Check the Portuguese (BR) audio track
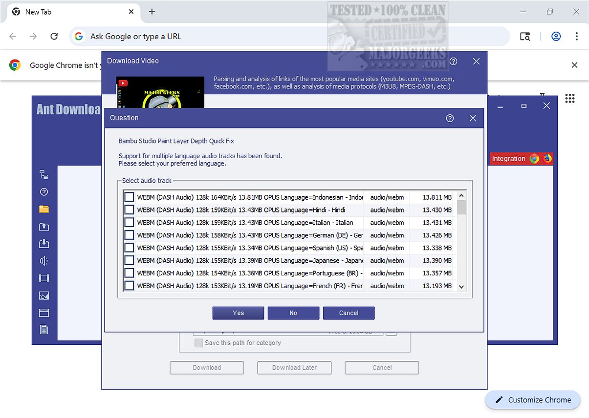This screenshot has height=418, width=589. click(x=129, y=273)
